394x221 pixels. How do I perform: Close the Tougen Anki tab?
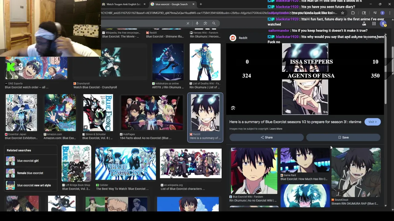(144, 4)
